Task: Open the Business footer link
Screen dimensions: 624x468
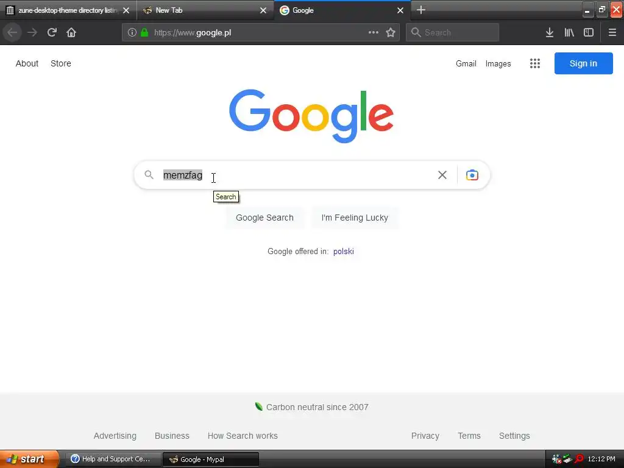Action: point(172,436)
